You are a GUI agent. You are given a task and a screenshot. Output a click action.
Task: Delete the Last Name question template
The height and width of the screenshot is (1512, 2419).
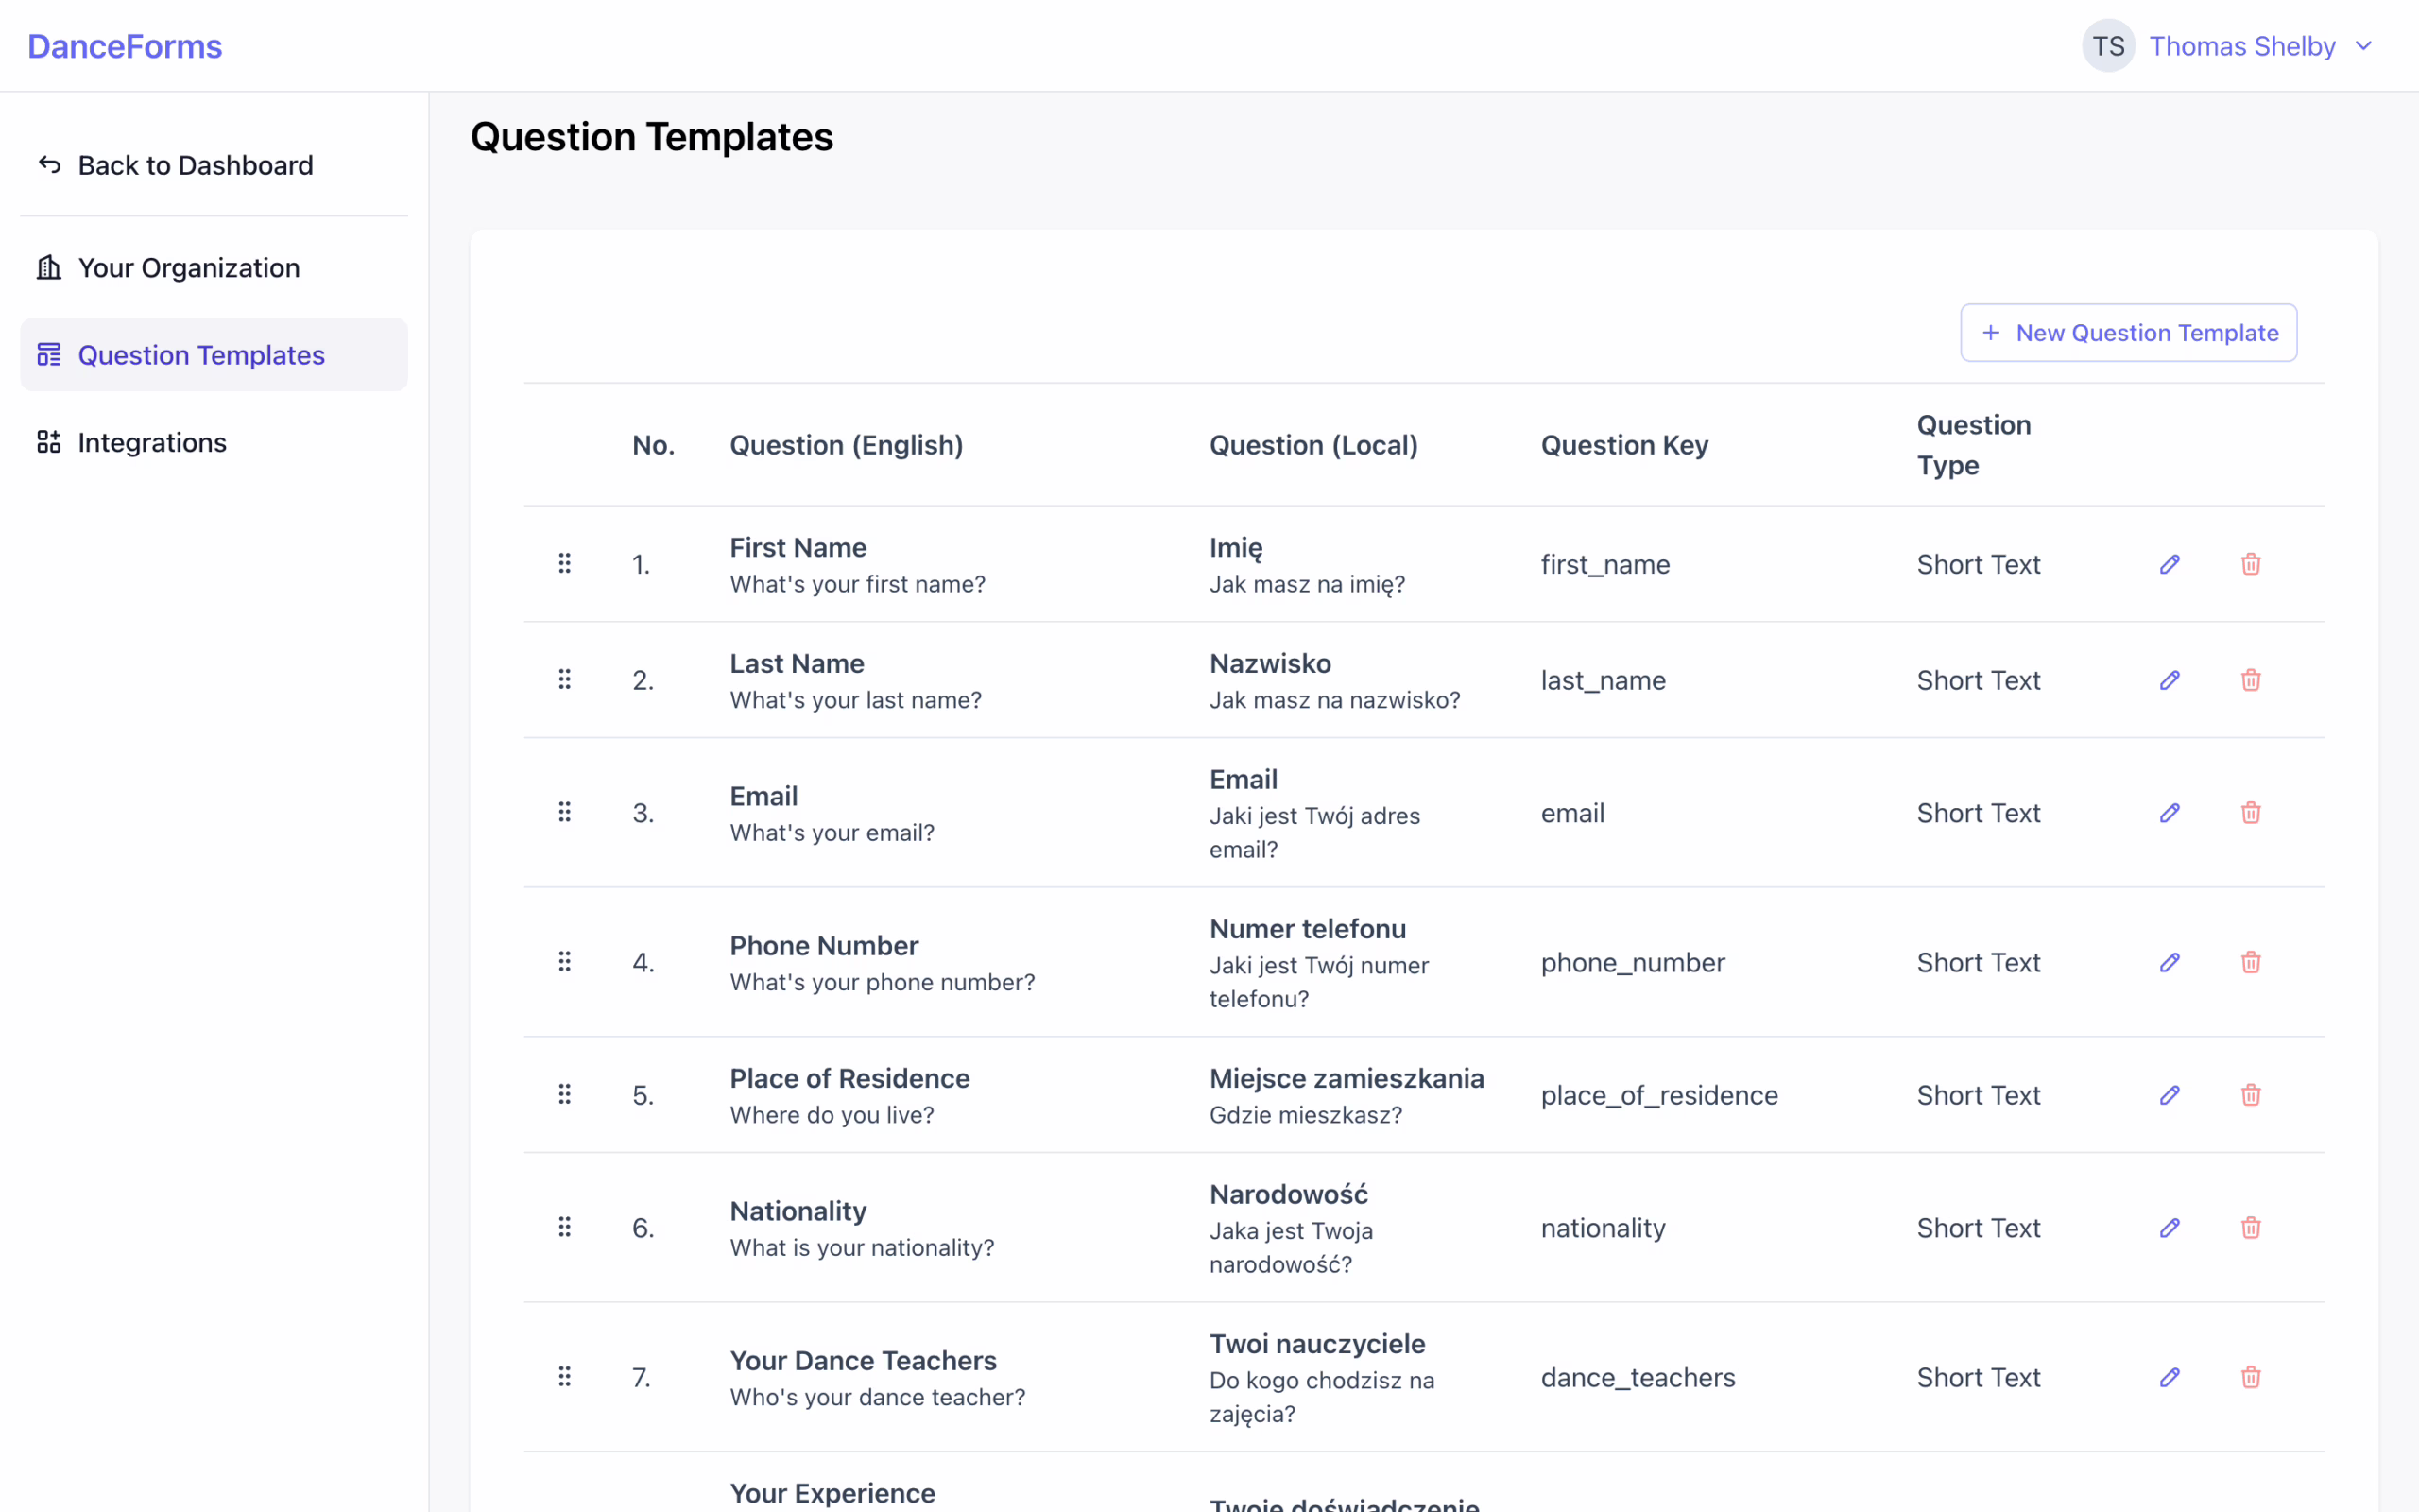[2250, 679]
